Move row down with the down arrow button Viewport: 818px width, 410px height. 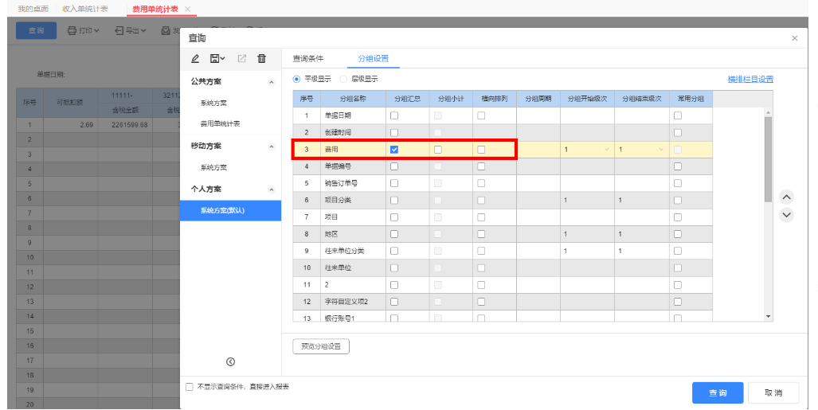(x=786, y=215)
